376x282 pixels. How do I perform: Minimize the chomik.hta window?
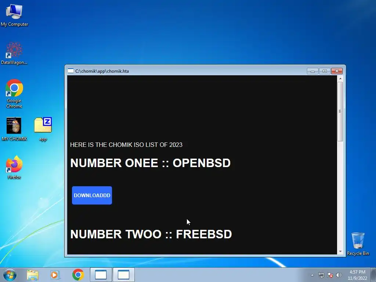coord(312,71)
